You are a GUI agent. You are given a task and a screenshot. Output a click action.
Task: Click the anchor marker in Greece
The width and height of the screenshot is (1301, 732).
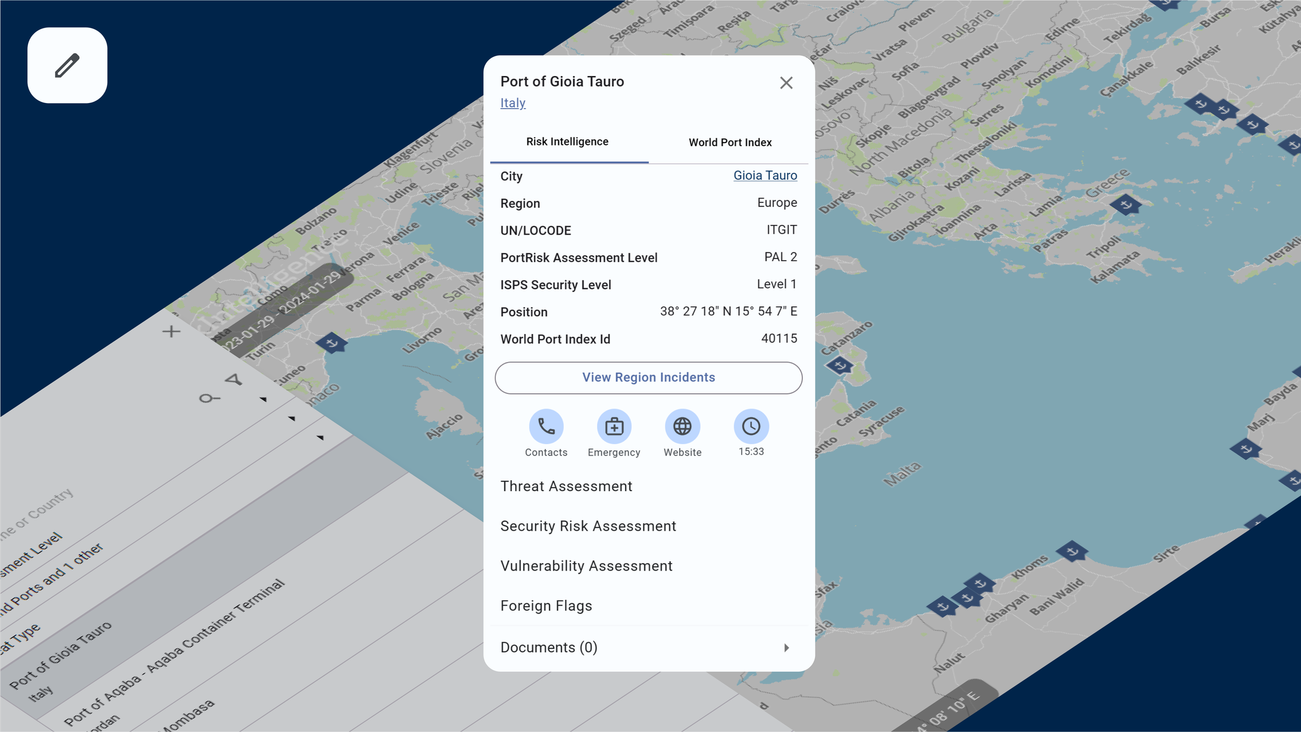click(x=1126, y=204)
